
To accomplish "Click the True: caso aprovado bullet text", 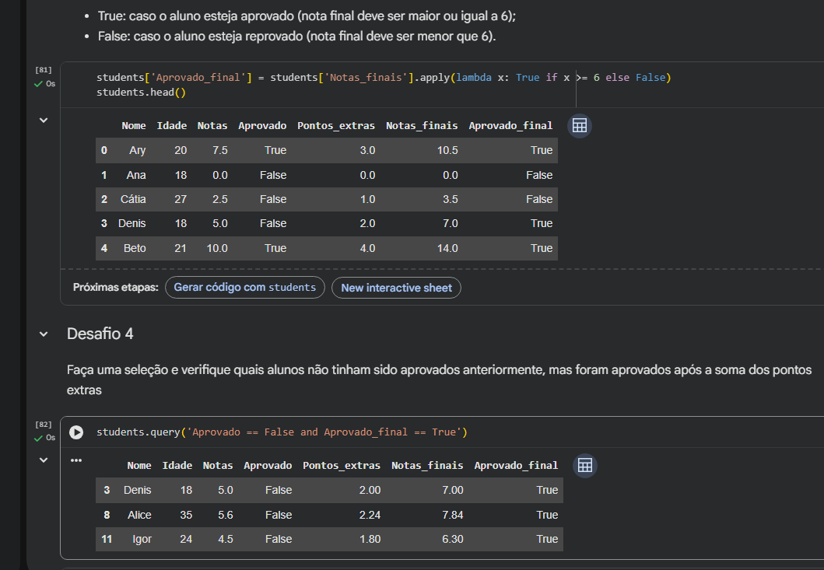I will point(307,16).
